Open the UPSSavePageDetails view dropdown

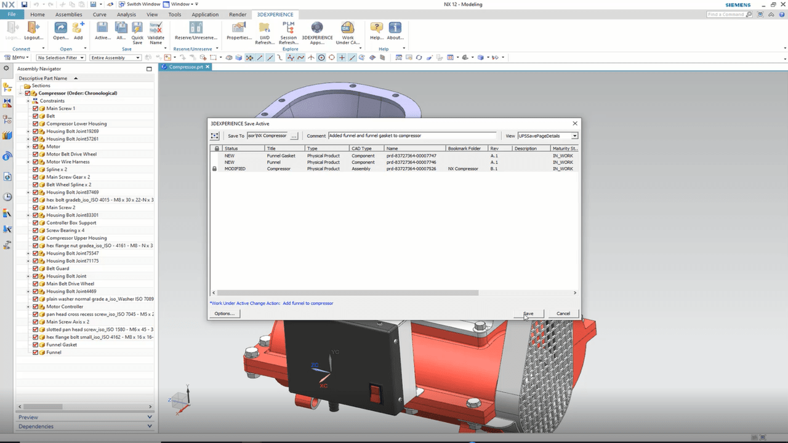coord(548,135)
